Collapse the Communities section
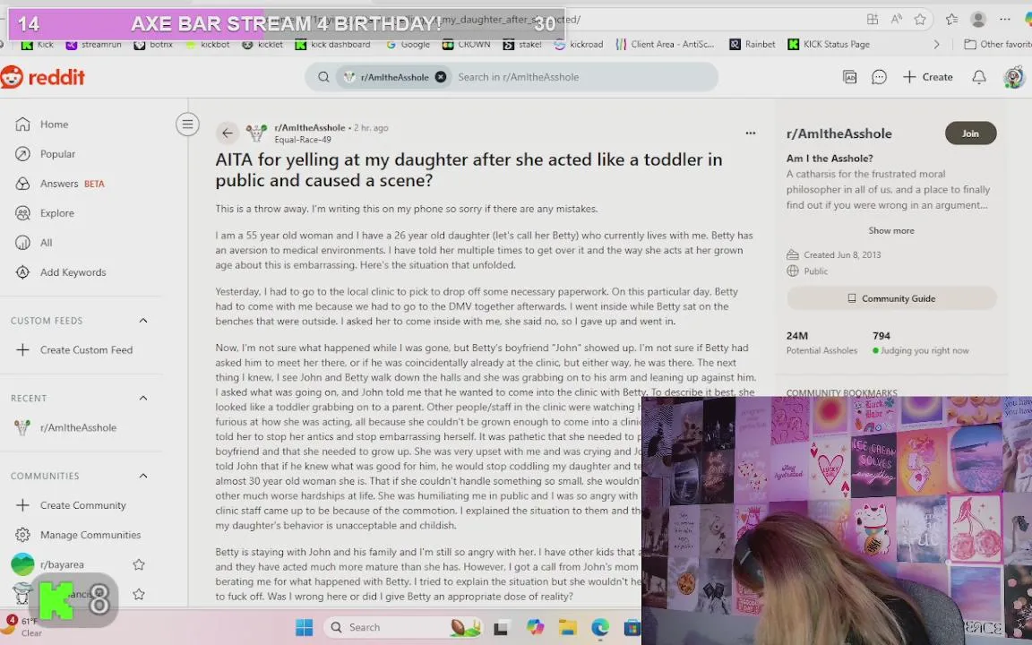This screenshot has height=645, width=1032. [x=142, y=476]
